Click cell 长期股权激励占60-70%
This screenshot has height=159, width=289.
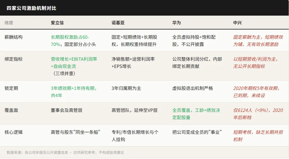pos(73,41)
